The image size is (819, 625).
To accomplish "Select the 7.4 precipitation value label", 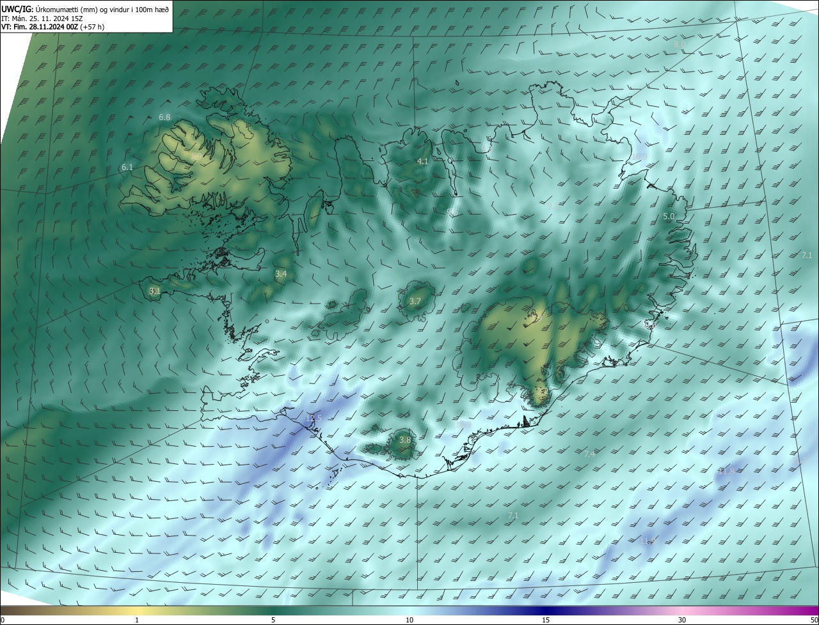I will 589,454.
